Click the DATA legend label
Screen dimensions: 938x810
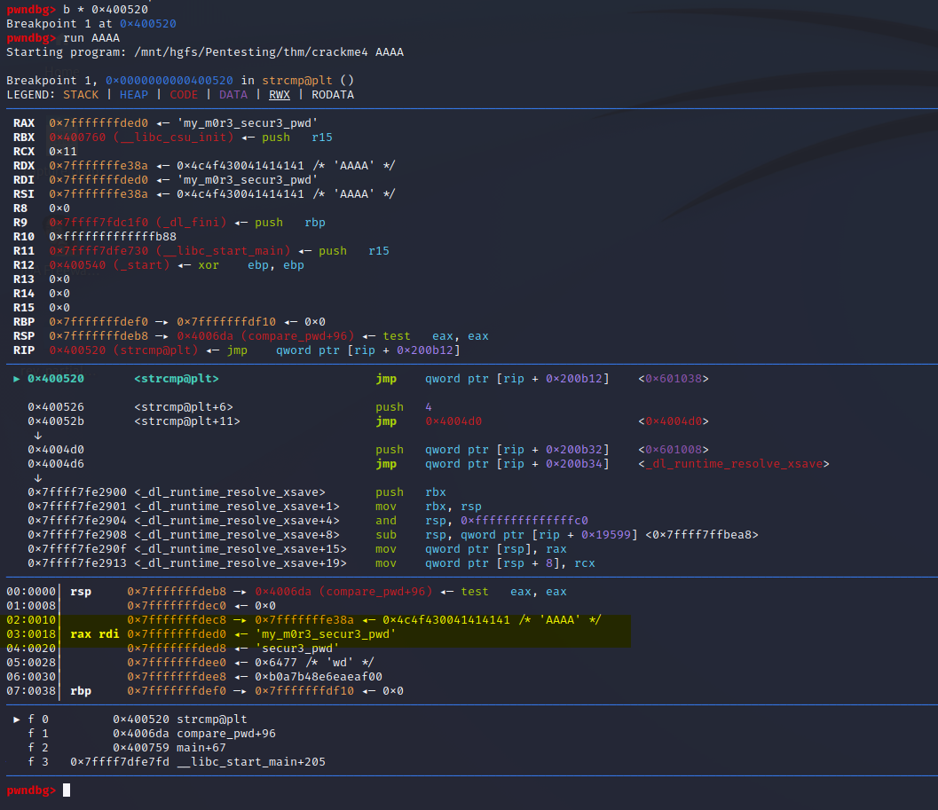pyautogui.click(x=233, y=94)
